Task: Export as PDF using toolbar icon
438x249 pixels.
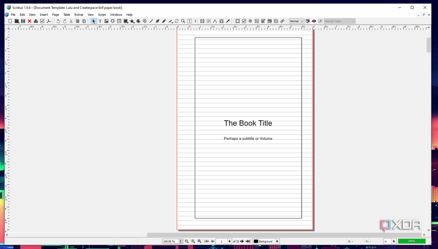Action: click(x=49, y=21)
